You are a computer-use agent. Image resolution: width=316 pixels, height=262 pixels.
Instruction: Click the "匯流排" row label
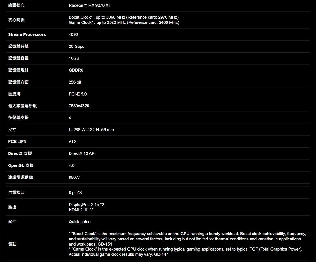point(14,94)
